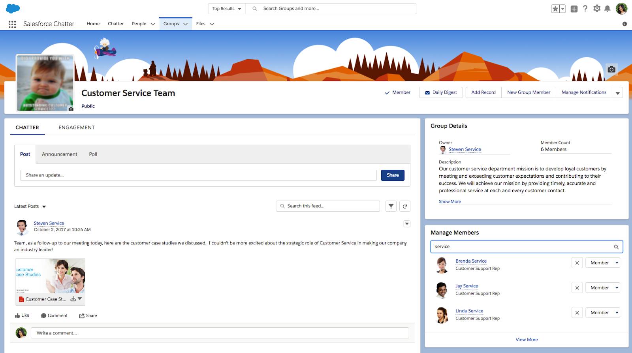Remove Linda Service from the group
The width and height of the screenshot is (632, 353).
click(577, 313)
